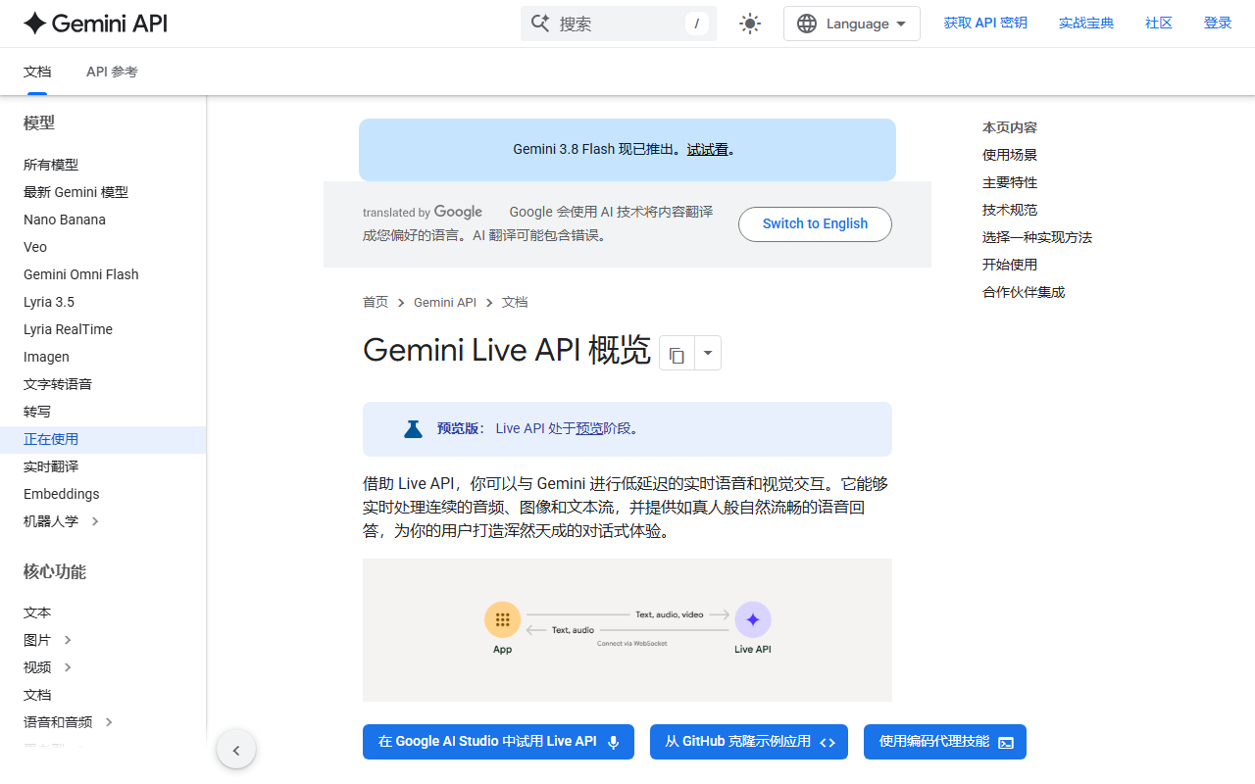Open Lyria RealTime sidebar entry
1255x784 pixels.
68,329
